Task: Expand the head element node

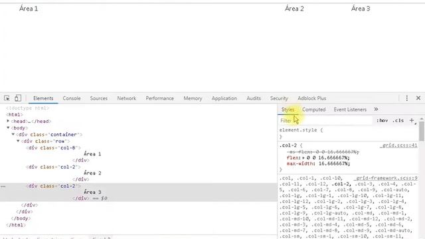Action: [x=8, y=121]
